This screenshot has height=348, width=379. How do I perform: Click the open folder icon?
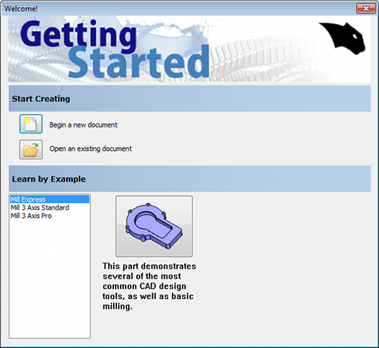coord(31,149)
